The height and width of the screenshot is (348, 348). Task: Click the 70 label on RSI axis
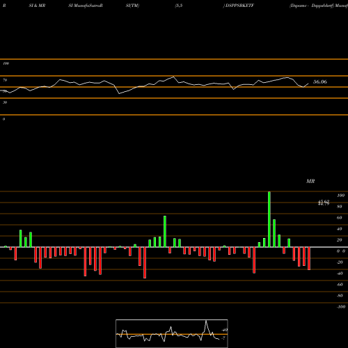[x=5, y=80]
